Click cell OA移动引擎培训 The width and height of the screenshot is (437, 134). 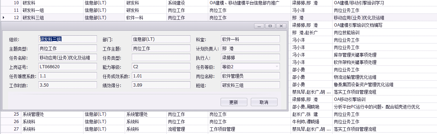coord(384,99)
